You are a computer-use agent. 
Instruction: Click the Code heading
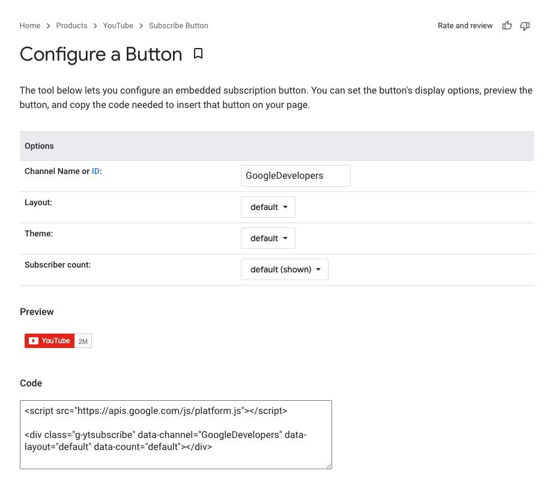point(31,383)
